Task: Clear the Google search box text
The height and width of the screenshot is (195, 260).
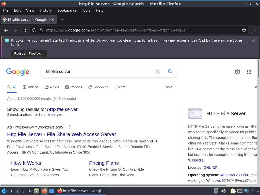Action: pyautogui.click(x=158, y=72)
